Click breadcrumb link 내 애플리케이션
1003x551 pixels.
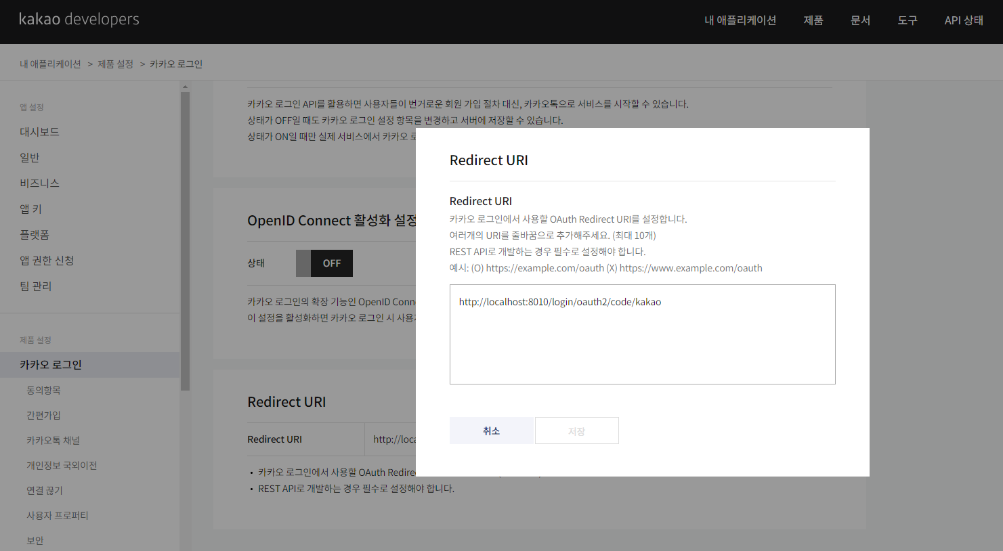point(50,64)
